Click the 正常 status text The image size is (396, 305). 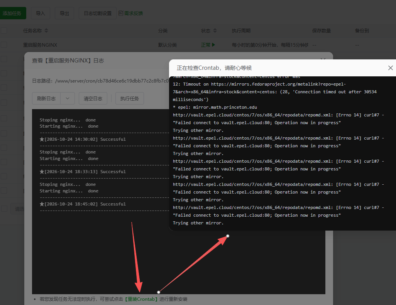coord(206,45)
